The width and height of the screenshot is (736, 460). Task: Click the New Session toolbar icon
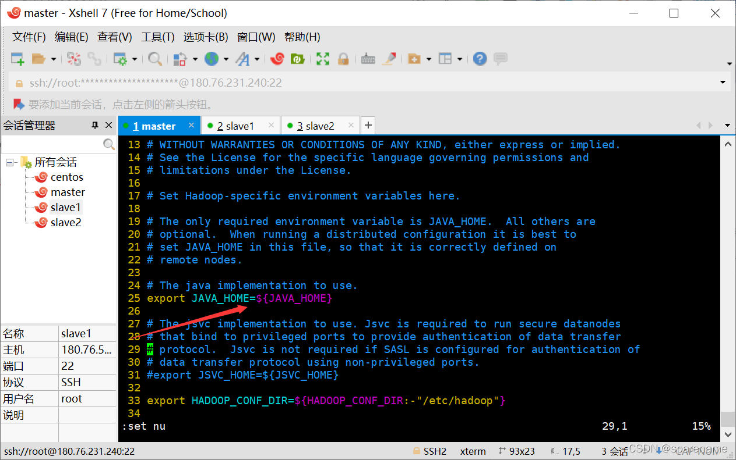point(17,59)
